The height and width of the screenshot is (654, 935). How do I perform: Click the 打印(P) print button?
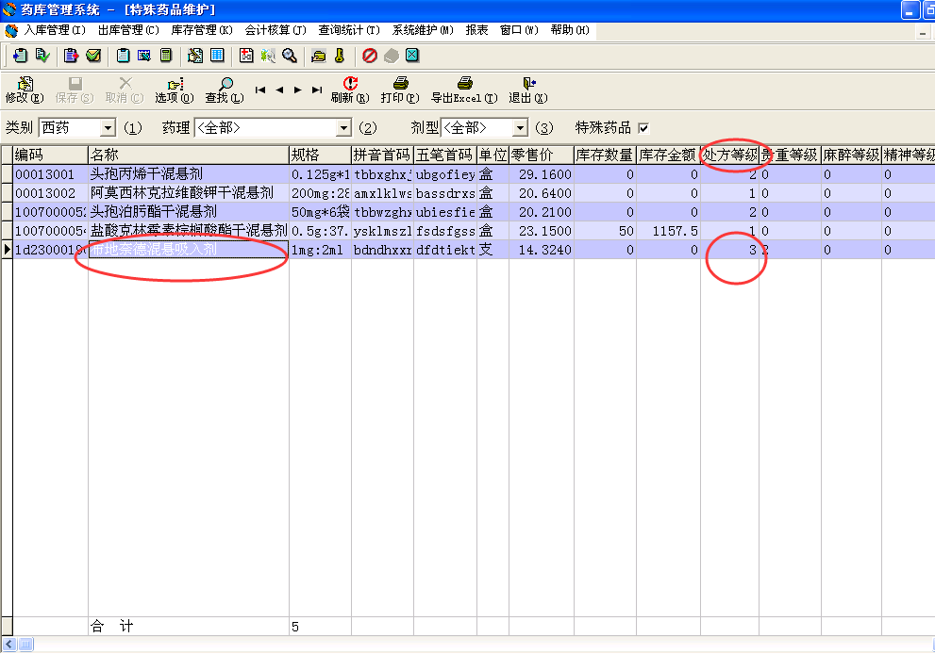tap(400, 90)
